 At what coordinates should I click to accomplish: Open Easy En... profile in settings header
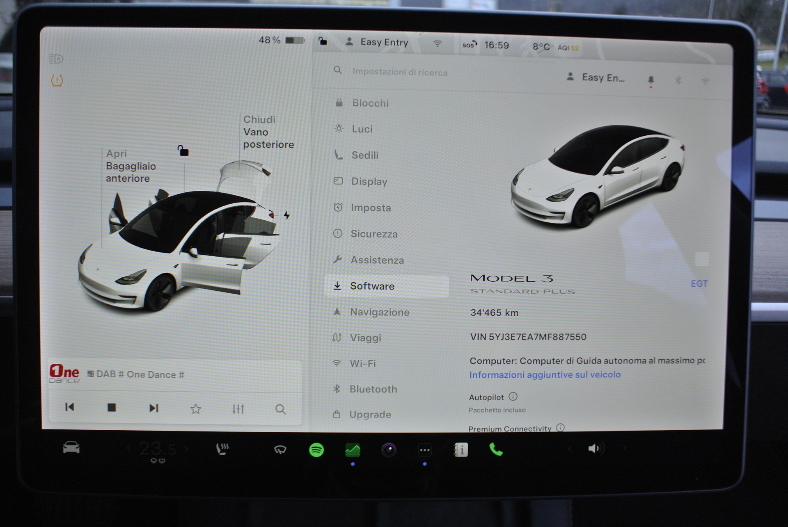coord(596,78)
